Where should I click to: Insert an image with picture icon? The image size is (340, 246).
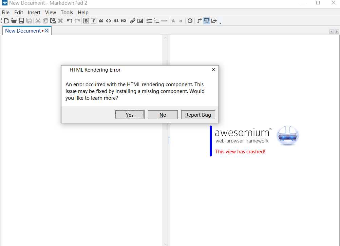click(140, 21)
